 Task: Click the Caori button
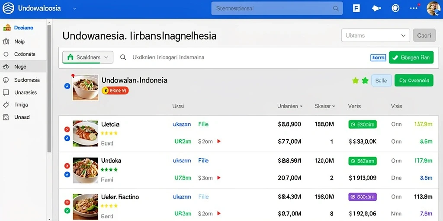click(424, 35)
